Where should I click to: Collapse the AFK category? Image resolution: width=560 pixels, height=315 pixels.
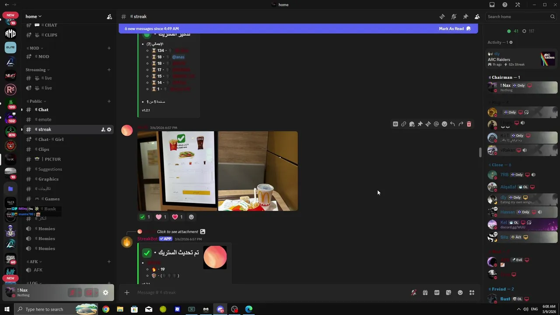click(x=34, y=262)
